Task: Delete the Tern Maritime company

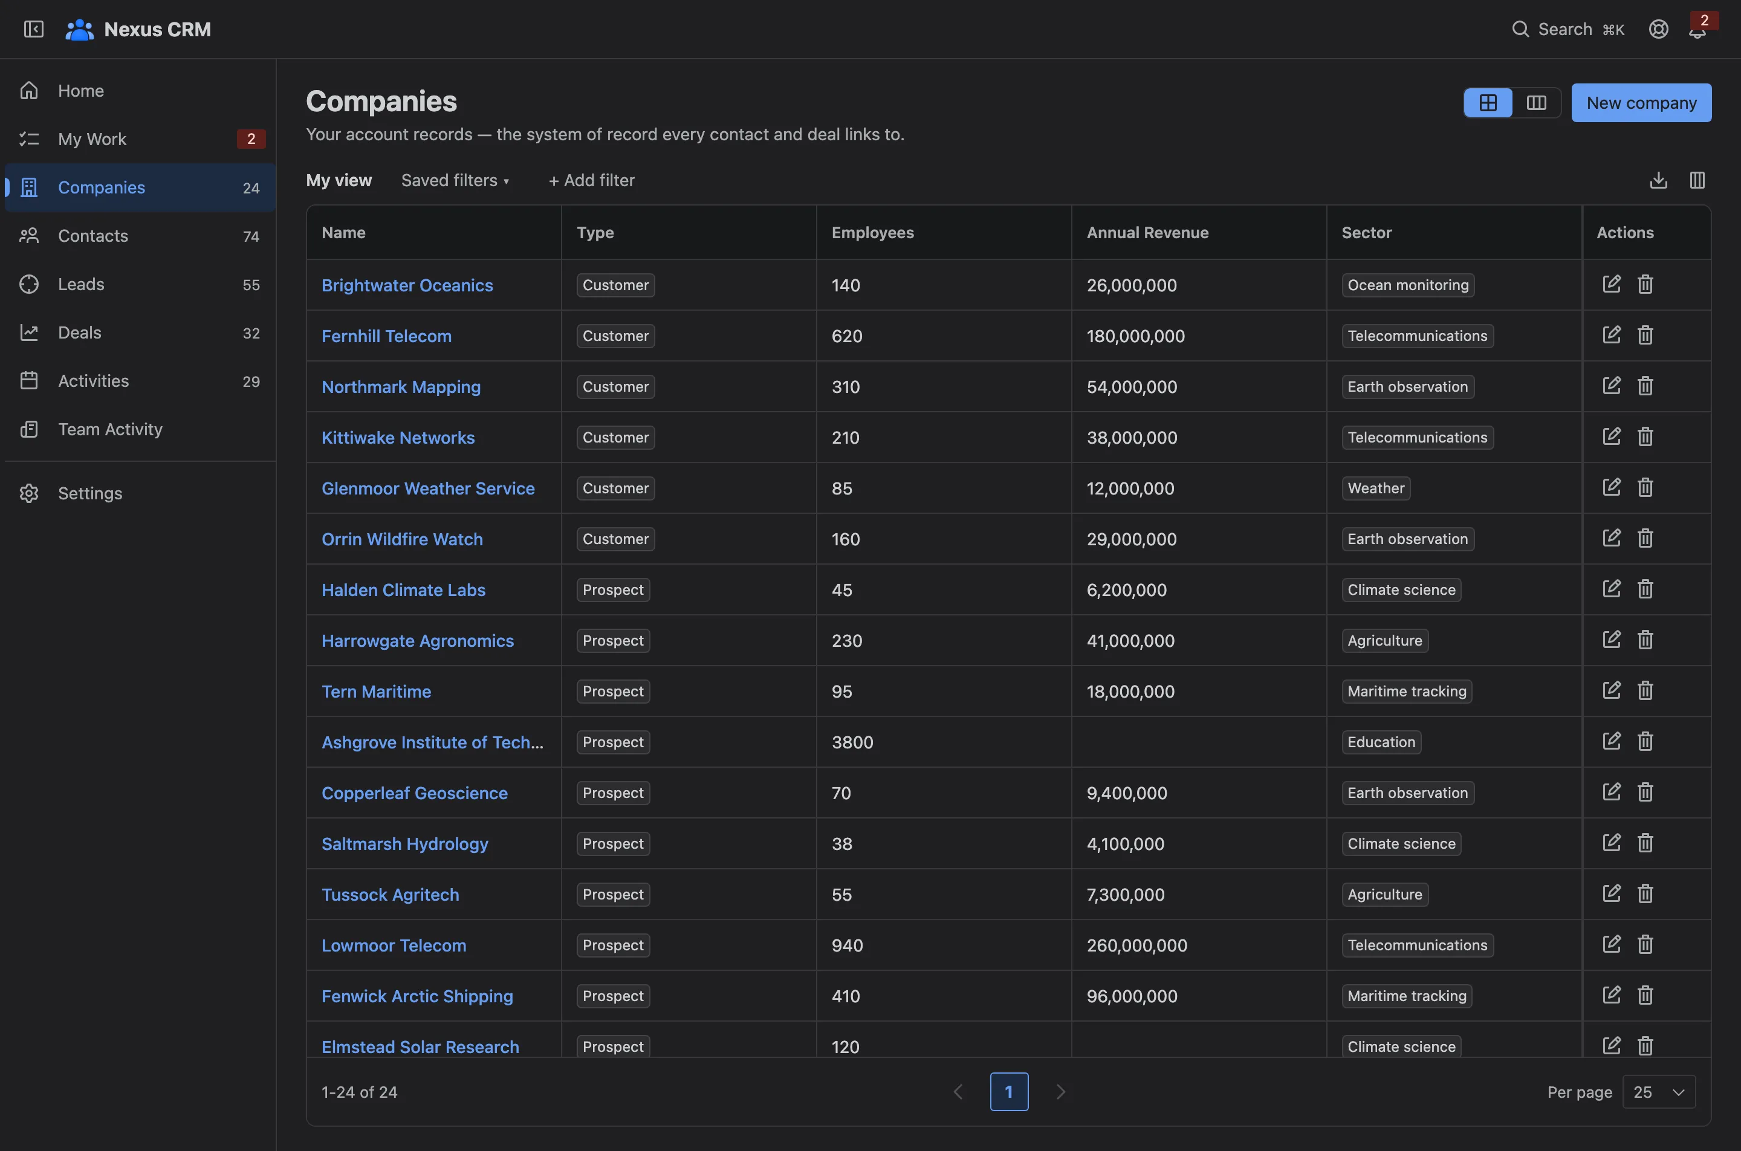Action: (x=1645, y=691)
